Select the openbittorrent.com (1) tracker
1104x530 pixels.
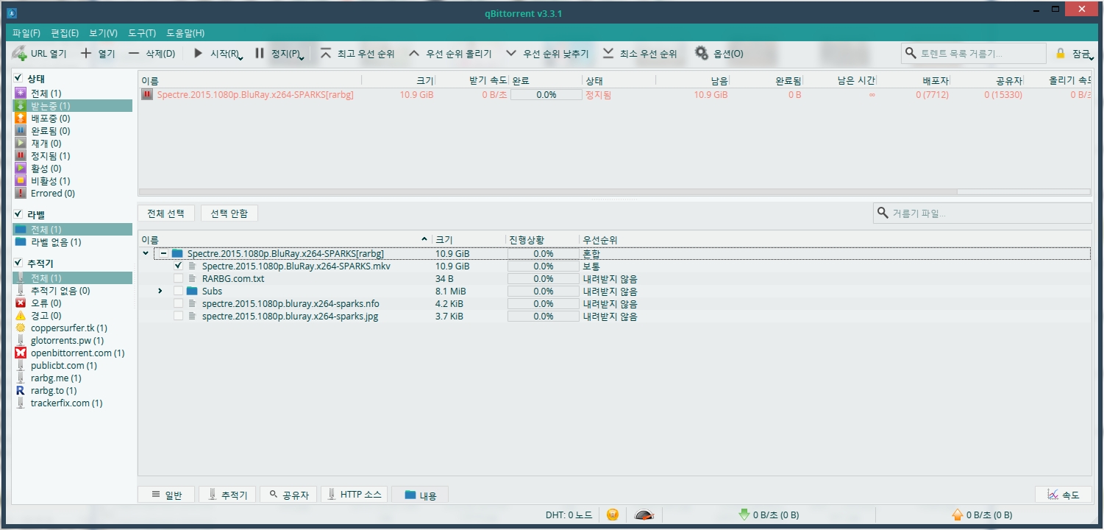(72, 353)
